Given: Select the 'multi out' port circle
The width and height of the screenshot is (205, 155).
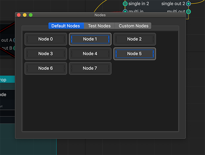Looking at the screenshot, I should tap(188, 12).
